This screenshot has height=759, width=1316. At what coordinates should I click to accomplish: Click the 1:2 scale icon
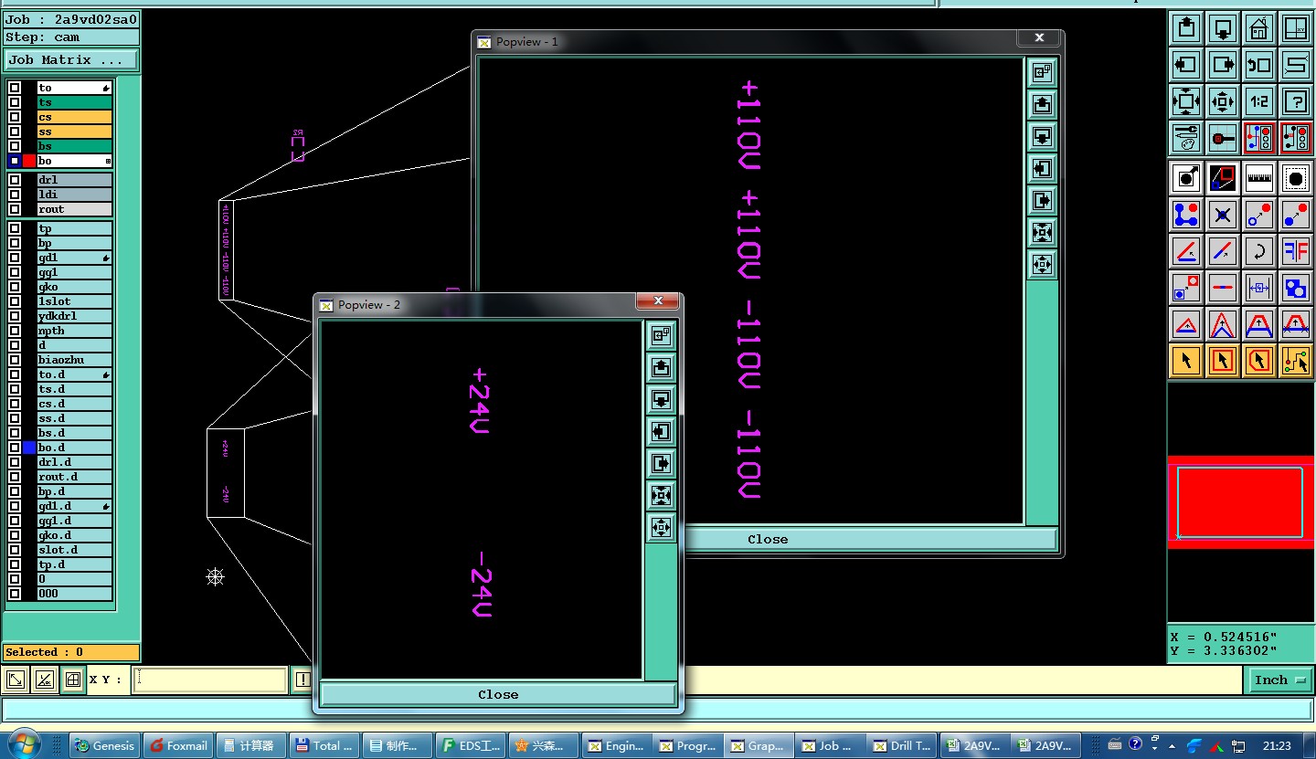click(x=1259, y=101)
